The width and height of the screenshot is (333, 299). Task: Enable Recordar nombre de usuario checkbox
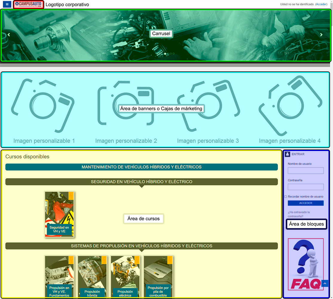(x=285, y=197)
